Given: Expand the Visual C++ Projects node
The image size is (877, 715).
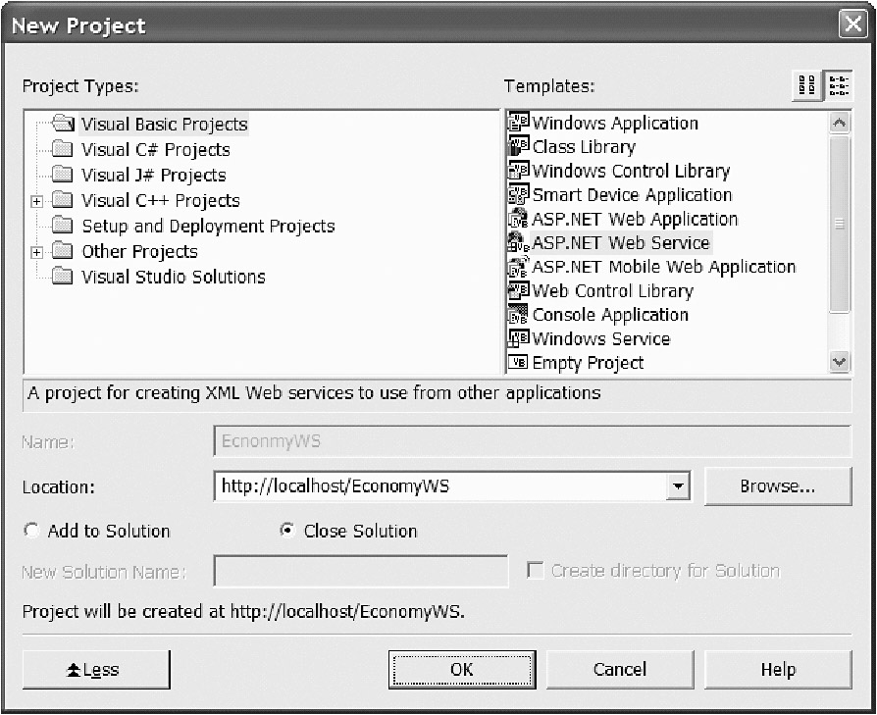Looking at the screenshot, I should tap(37, 201).
